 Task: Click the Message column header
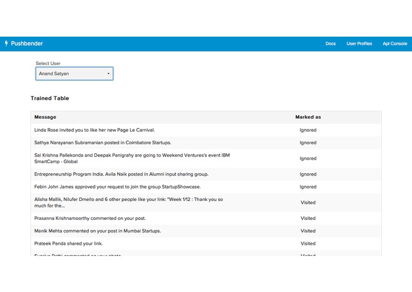[45, 117]
